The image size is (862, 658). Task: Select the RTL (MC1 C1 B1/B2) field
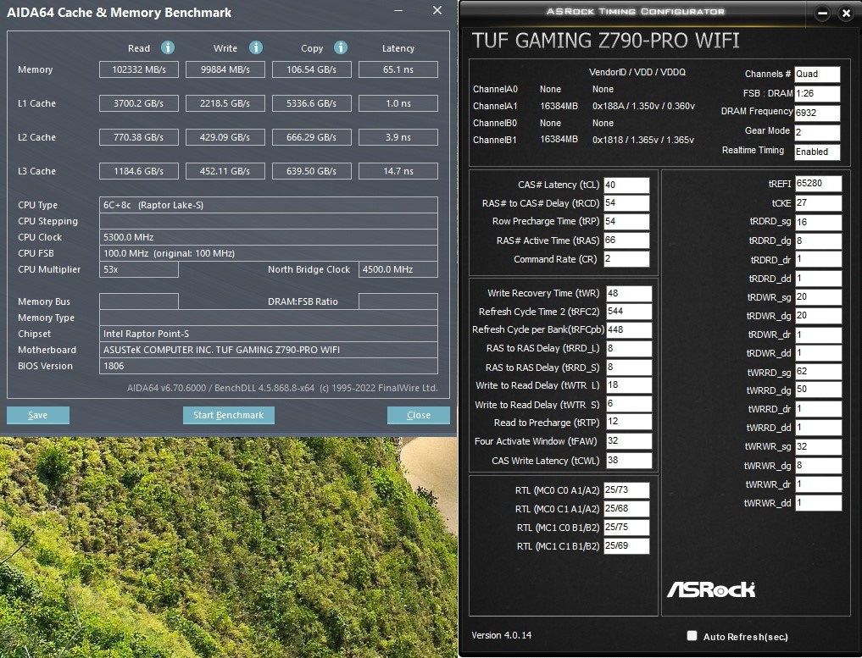pyautogui.click(x=626, y=546)
